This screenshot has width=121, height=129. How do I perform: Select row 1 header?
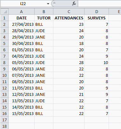click(x=4, y=18)
